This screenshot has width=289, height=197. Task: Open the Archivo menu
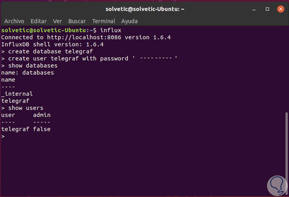click(x=15, y=21)
